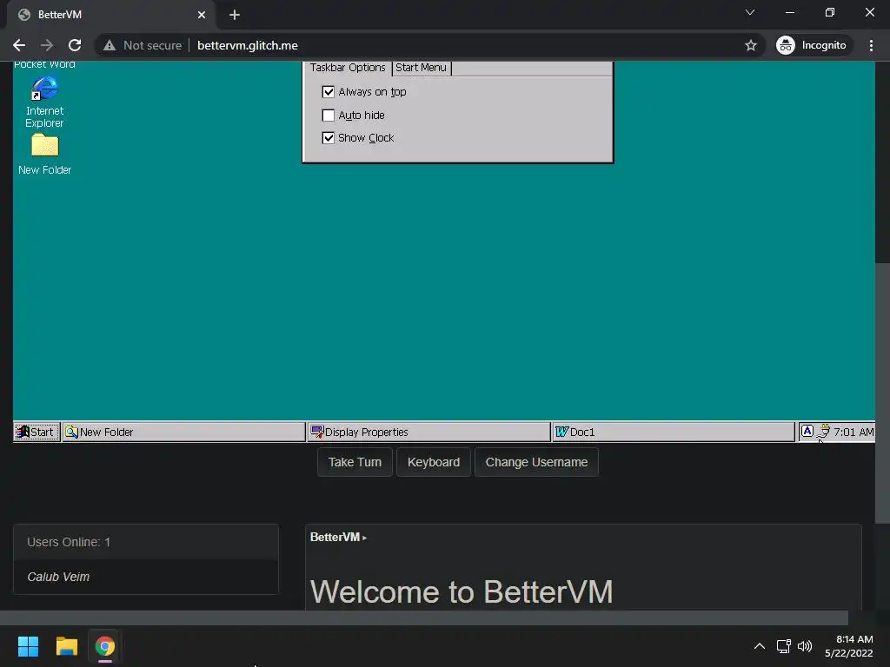Click the BetterVM chat header name
Screen dimensions: 890x667
coord(335,537)
